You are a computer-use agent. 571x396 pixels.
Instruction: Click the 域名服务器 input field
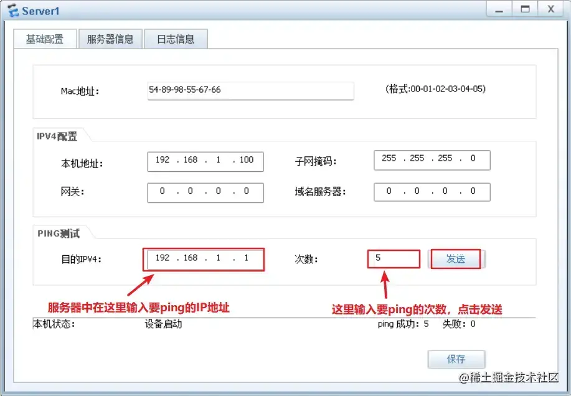432,192
